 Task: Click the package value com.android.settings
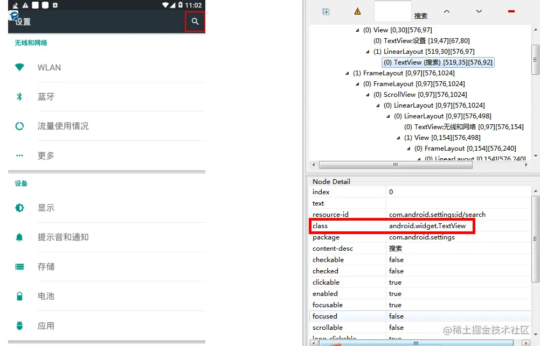coord(421,237)
